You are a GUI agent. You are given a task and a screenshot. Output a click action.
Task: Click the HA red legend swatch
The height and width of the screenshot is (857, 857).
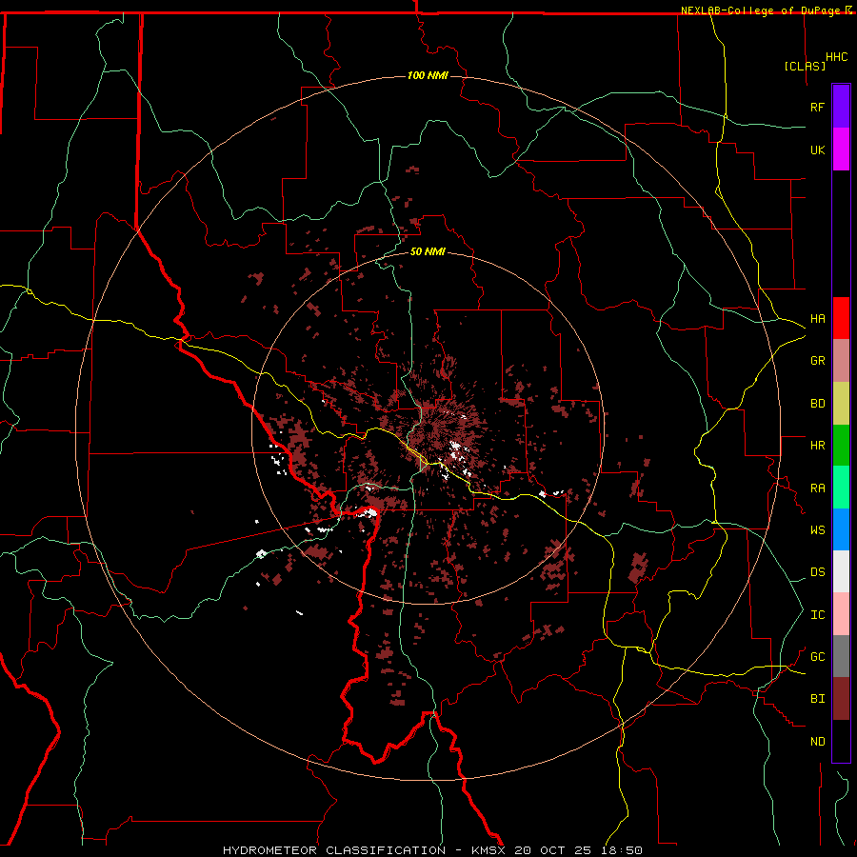click(x=841, y=318)
